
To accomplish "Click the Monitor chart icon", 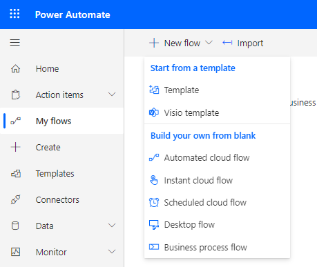I will (15, 252).
